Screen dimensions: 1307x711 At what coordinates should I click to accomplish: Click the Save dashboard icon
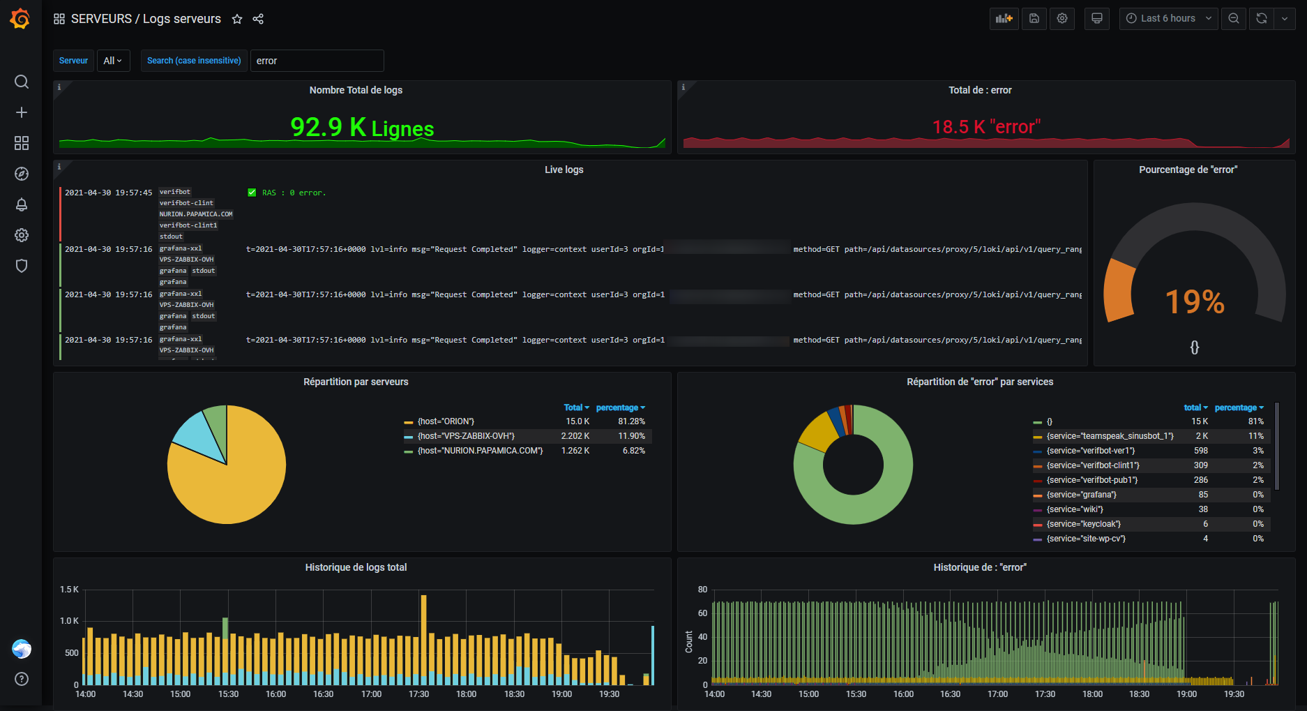coord(1034,19)
